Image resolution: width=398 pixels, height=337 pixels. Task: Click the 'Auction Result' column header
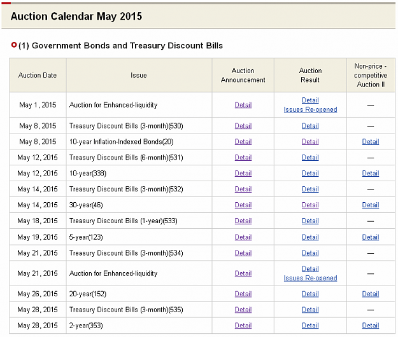pyautogui.click(x=310, y=75)
